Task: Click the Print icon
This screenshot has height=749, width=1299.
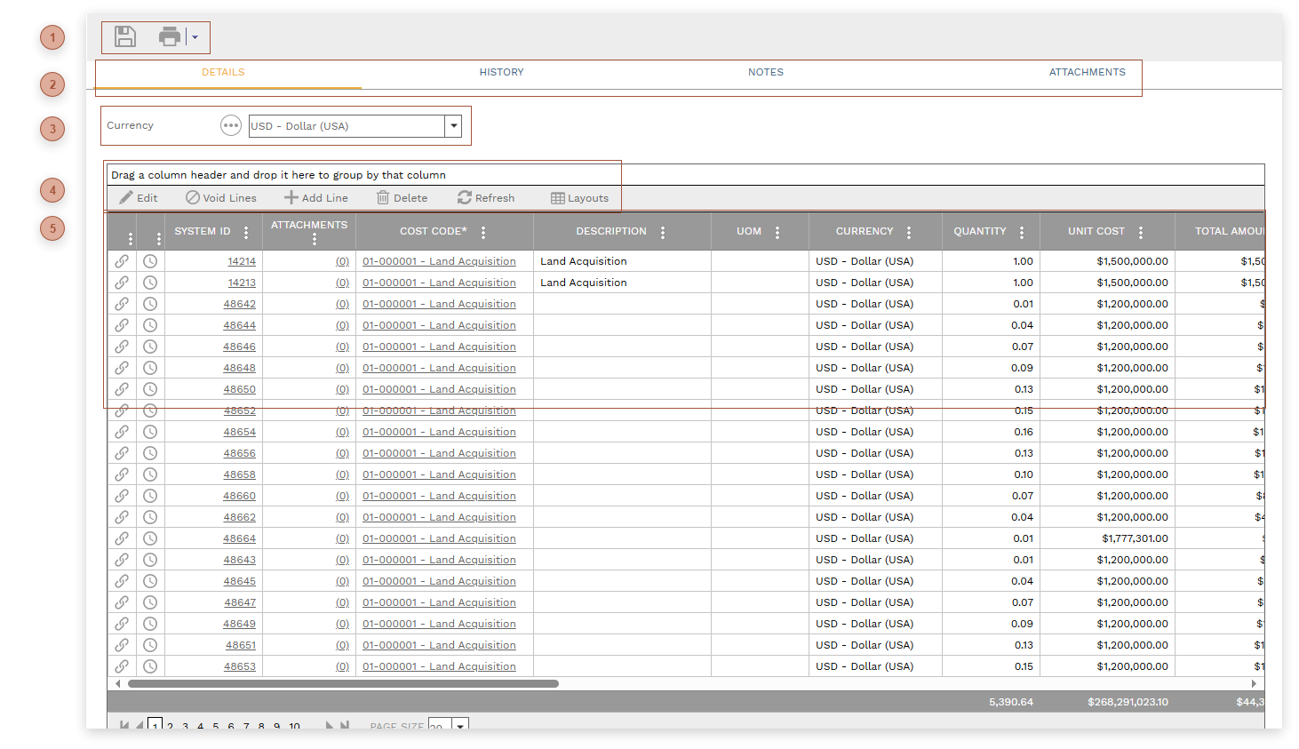Action: click(x=169, y=36)
